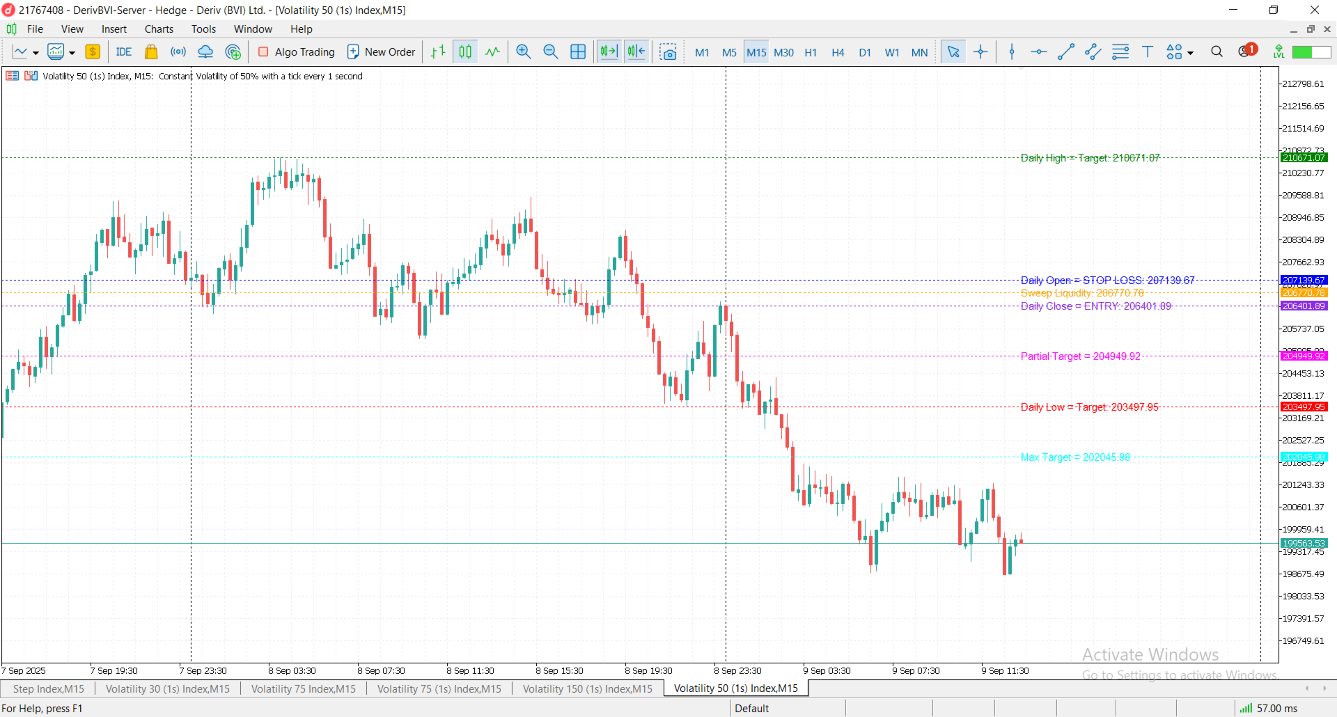Image resolution: width=1337 pixels, height=717 pixels.
Task: Zoom out on the chart
Action: pos(551,52)
